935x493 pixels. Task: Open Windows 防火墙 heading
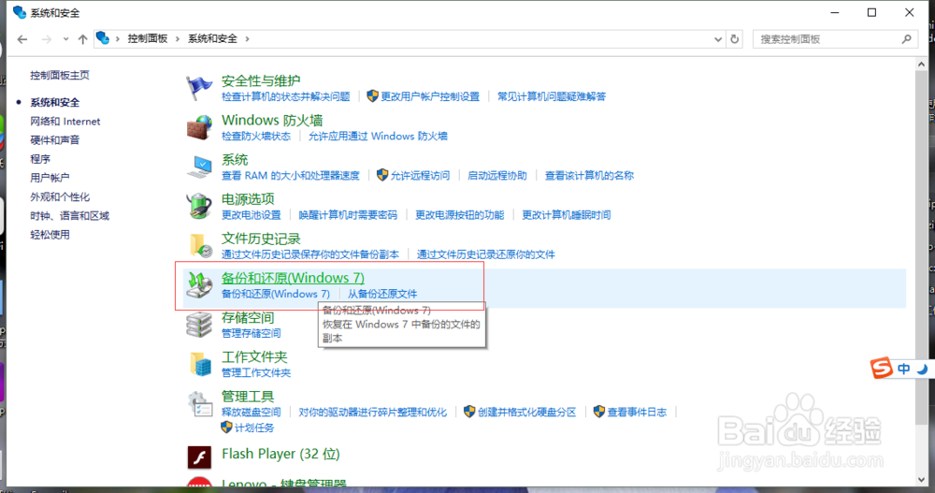click(x=272, y=120)
